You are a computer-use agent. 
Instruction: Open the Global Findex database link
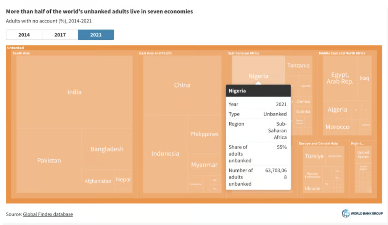pos(48,214)
